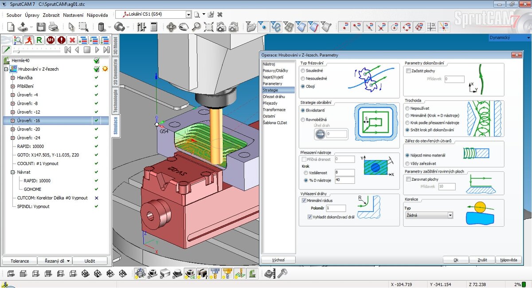Select the arrow pointer selection tool
532x288 pixels.
tap(71, 27)
